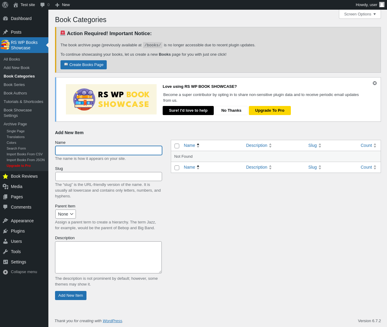Click the Plugins plug icon
The height and width of the screenshot is (327, 387).
click(x=5, y=231)
